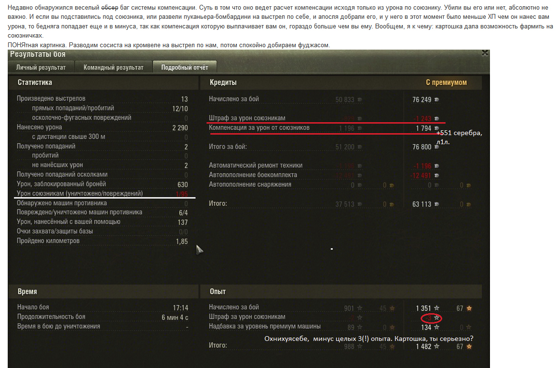Click the Урон, заблокированный бронёй label
The height and width of the screenshot is (368, 557).
[x=61, y=184]
